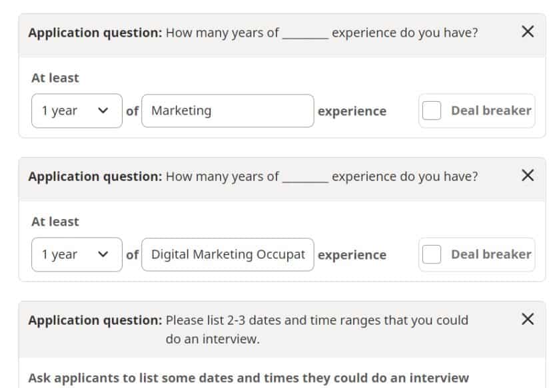
Task: Click the X on the Digital Marketing question
Action: [528, 176]
